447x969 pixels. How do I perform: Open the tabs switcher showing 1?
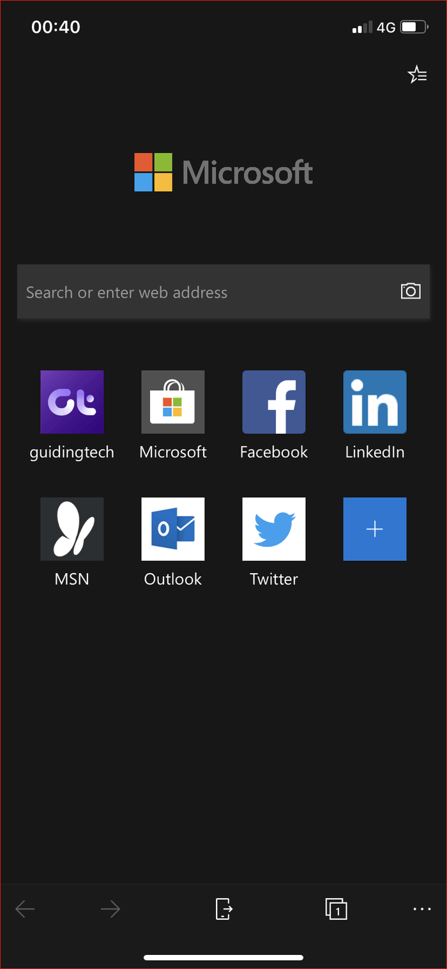[x=336, y=909]
